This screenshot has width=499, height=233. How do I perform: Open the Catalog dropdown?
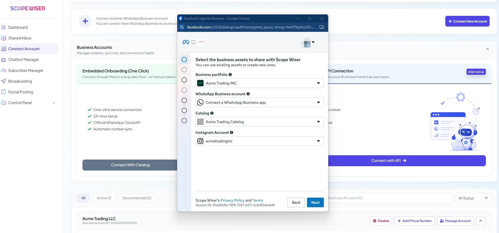260,122
